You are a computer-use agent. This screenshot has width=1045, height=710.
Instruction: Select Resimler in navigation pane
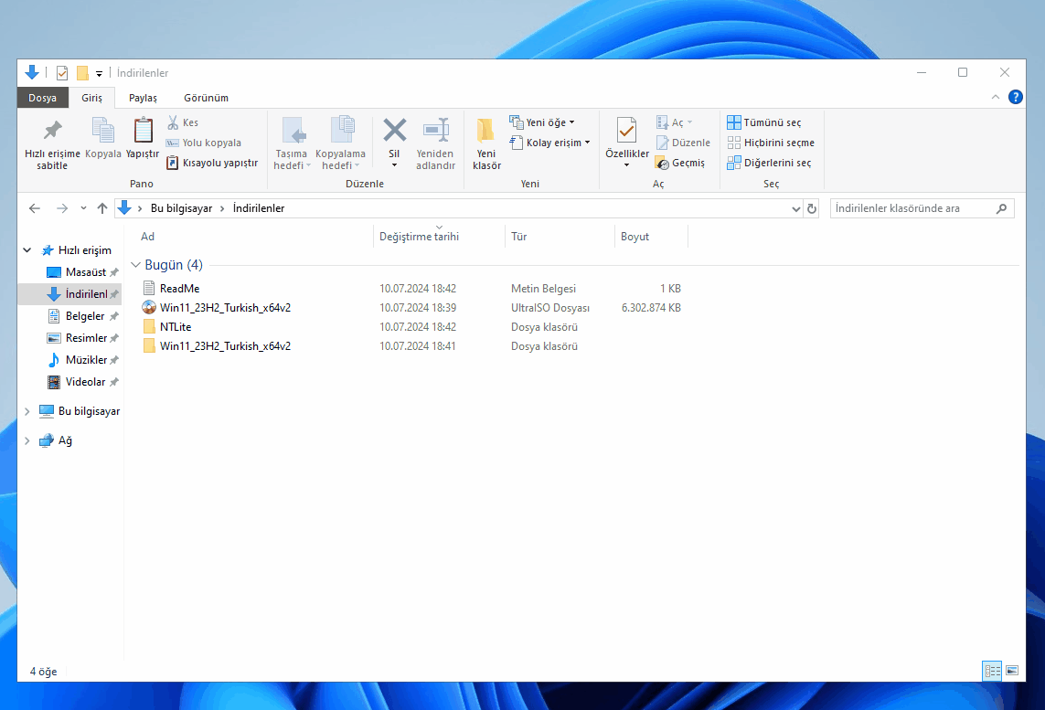pos(82,338)
